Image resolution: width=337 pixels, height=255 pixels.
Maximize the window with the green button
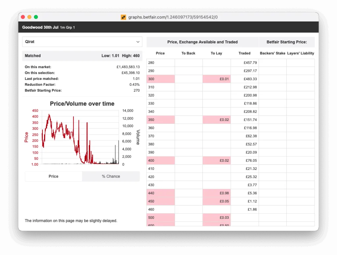coord(36,17)
